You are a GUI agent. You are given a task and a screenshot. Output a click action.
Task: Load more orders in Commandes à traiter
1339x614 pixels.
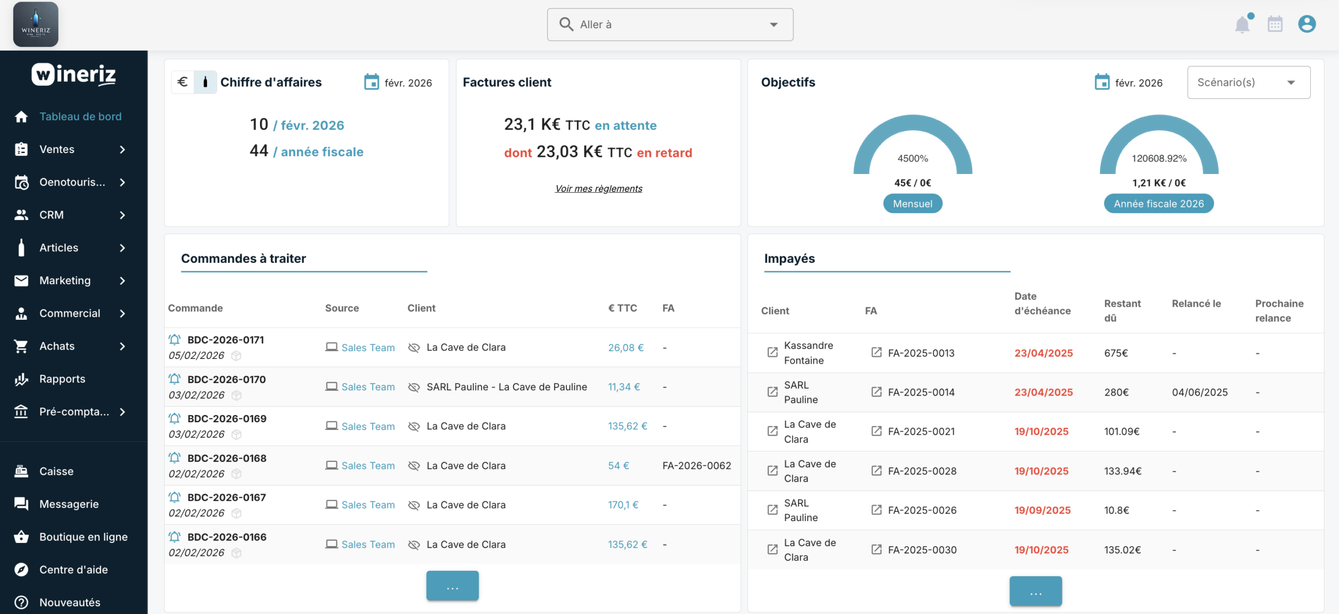click(x=452, y=586)
